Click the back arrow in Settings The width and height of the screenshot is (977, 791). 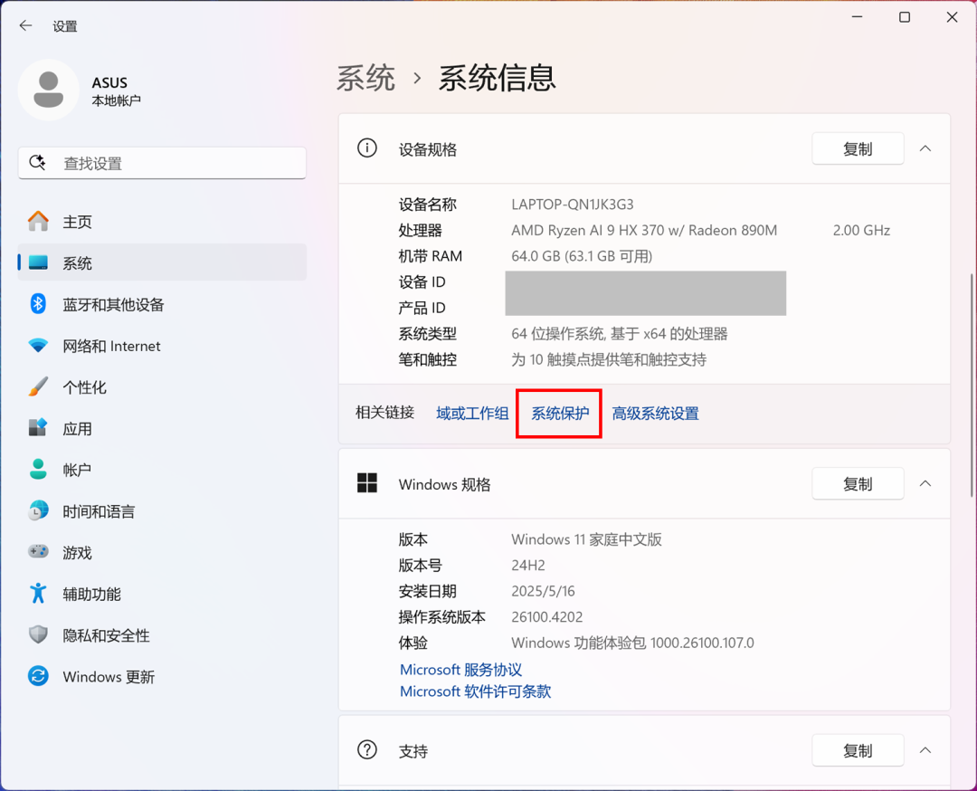[x=25, y=26]
